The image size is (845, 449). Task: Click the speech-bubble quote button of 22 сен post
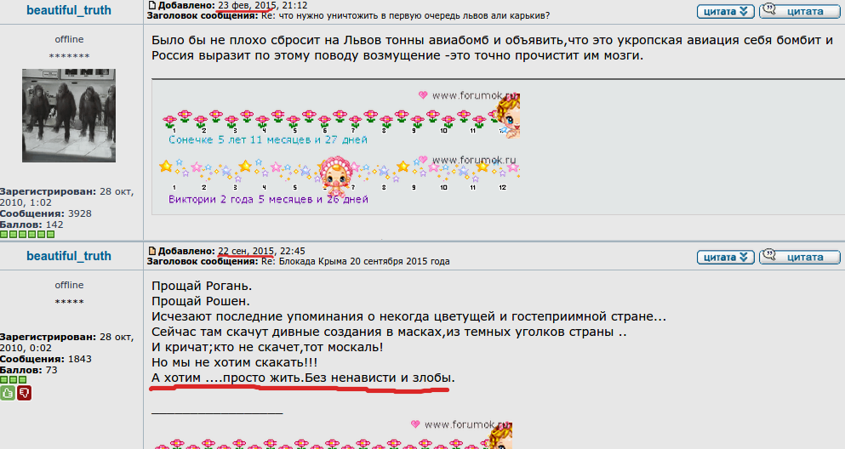(x=800, y=258)
